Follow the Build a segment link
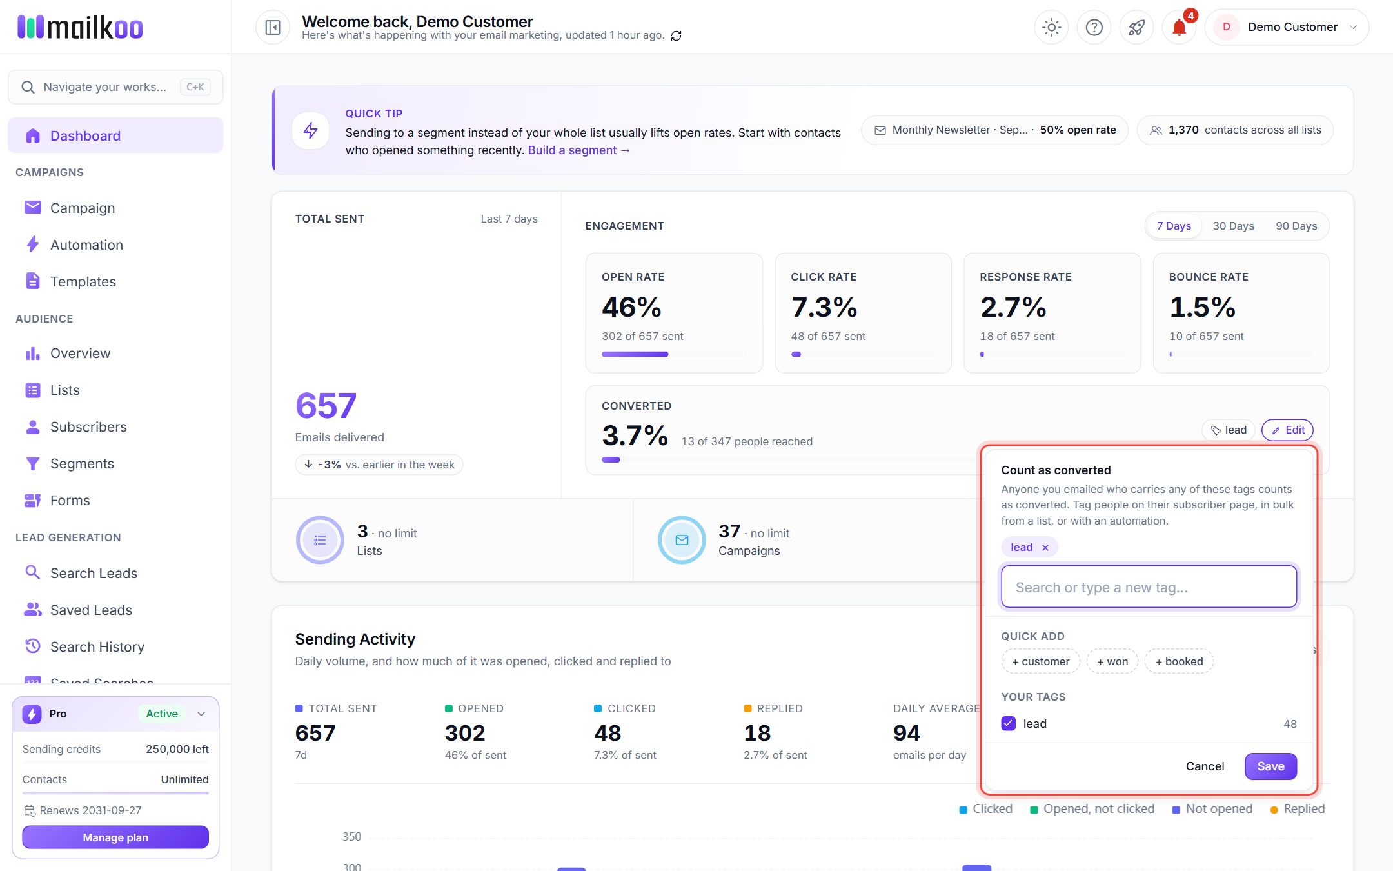 578,150
